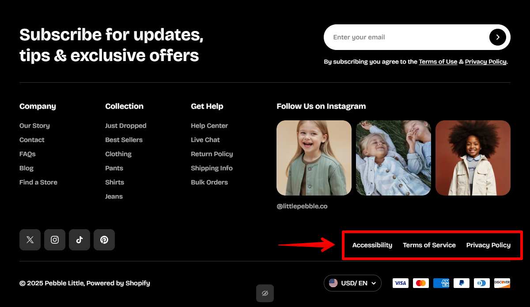Open the TikTok social icon
The height and width of the screenshot is (307, 530).
(79, 240)
